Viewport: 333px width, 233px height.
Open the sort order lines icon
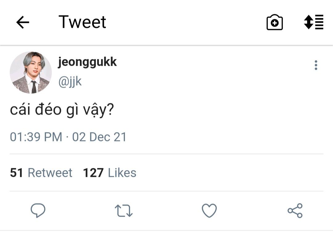tap(314, 22)
